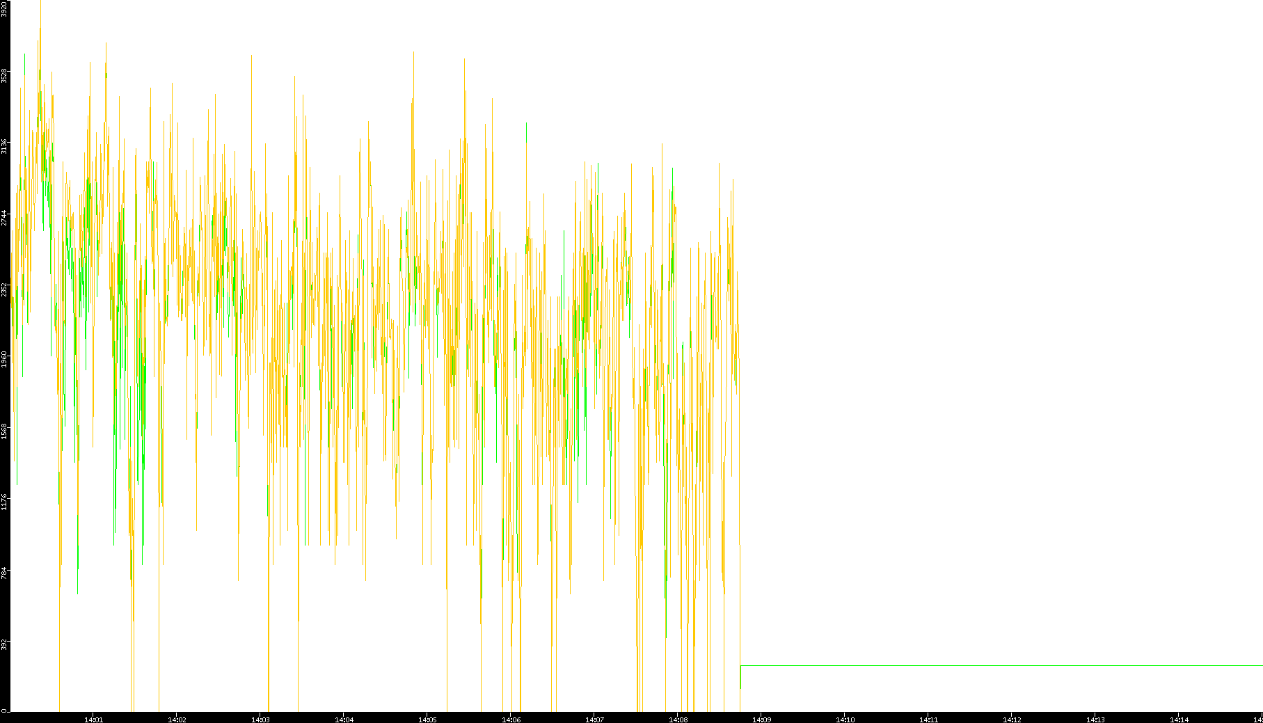Click the 14:07 time axis label

tap(594, 719)
